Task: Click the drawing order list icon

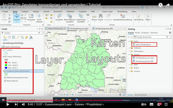Action: tap(5, 37)
